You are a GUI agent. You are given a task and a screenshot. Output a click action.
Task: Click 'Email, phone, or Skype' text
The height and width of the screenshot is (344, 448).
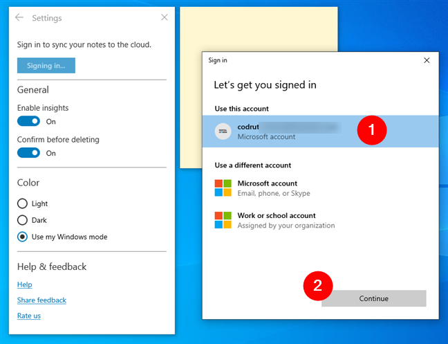(x=274, y=193)
